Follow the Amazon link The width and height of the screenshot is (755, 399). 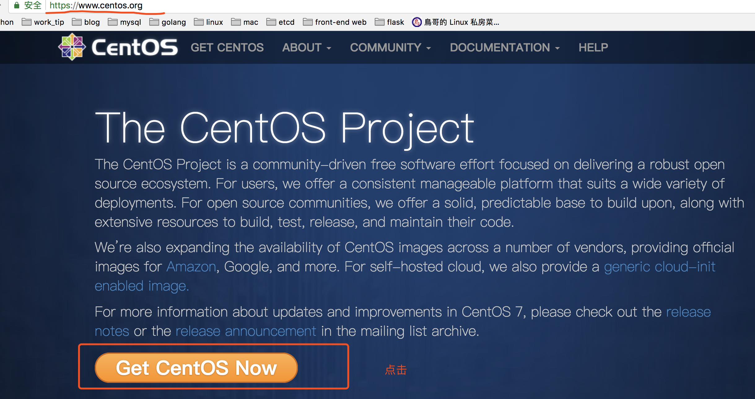tap(191, 267)
